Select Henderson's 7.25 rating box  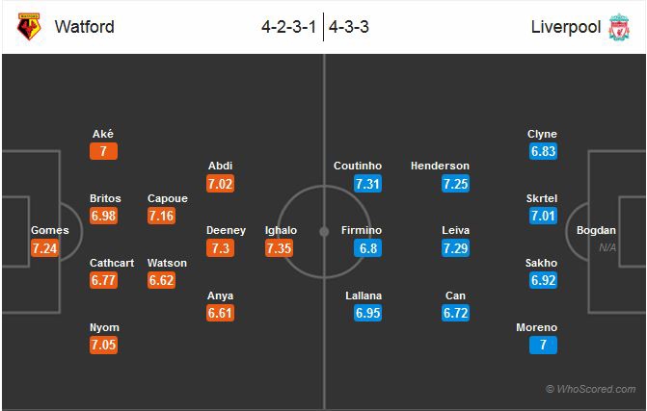456,183
